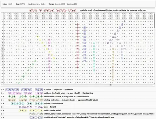Grab the drag handle for 'addition, composition' row

(1, 114)
